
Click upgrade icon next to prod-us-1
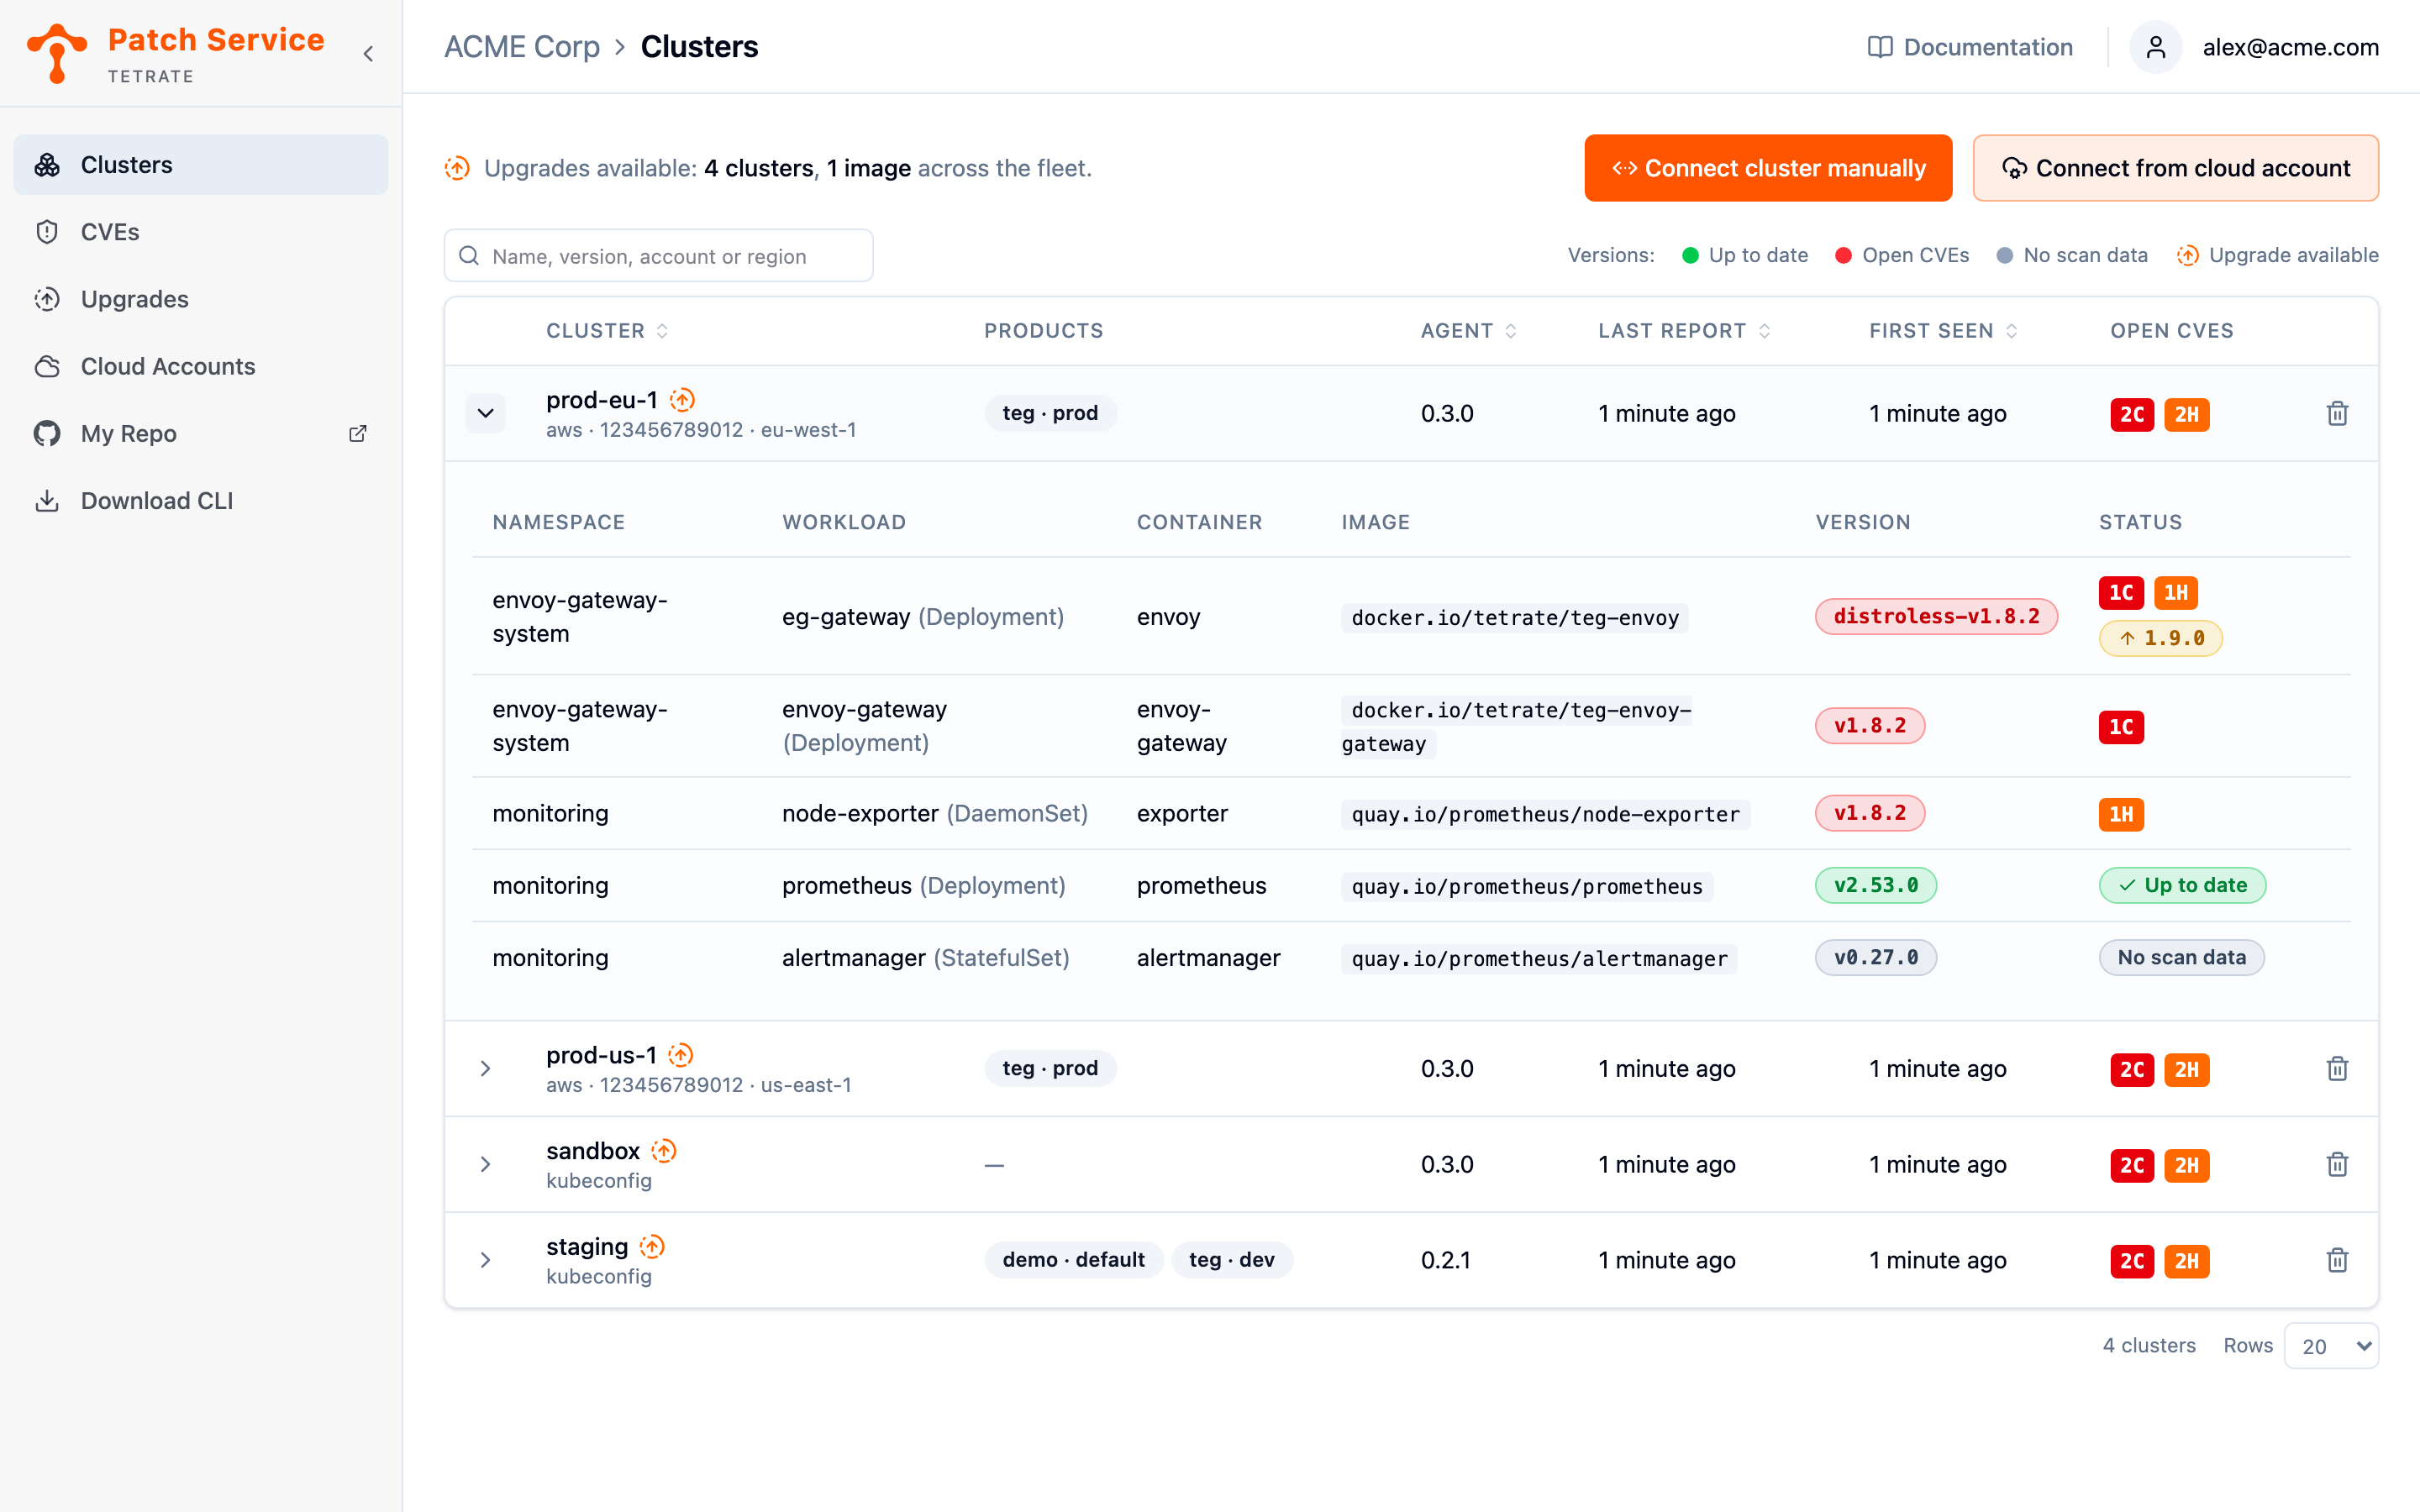(680, 1055)
